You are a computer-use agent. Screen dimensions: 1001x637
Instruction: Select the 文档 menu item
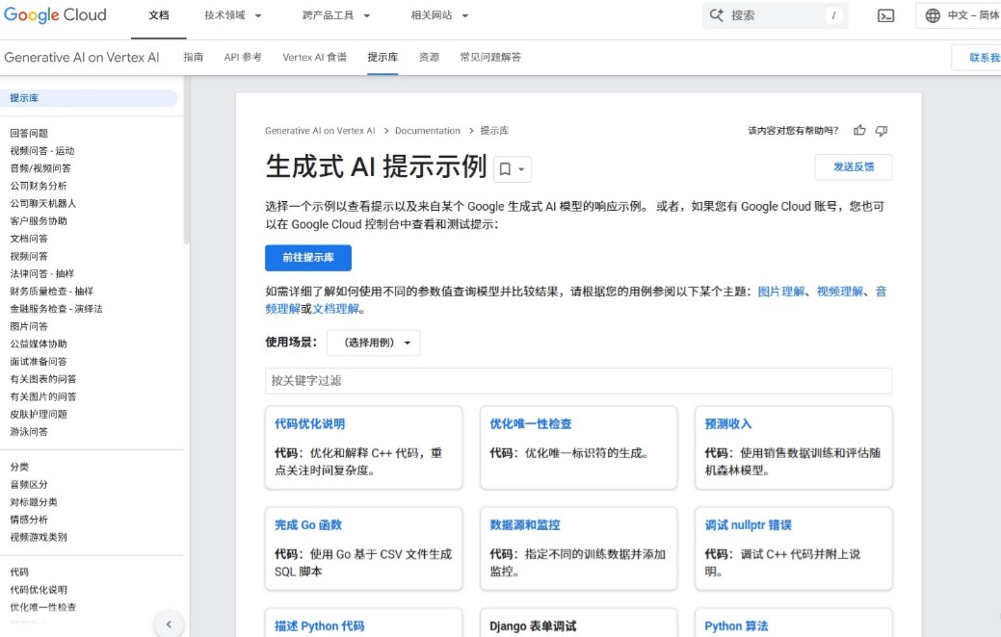(x=159, y=15)
